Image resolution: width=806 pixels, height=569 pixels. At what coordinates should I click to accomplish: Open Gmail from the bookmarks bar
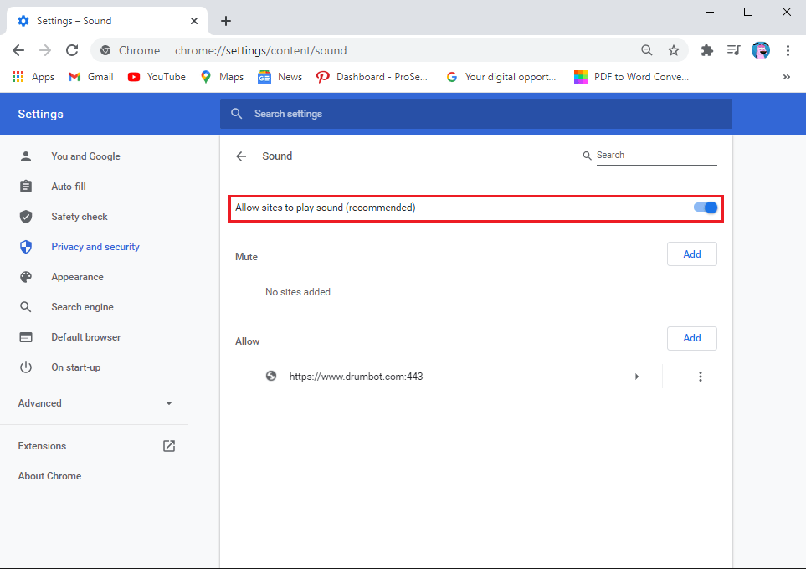[90, 76]
